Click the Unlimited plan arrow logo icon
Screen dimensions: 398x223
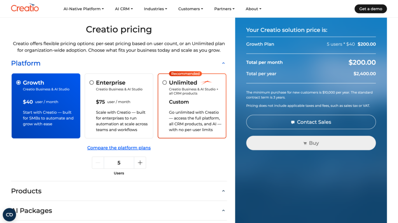coord(206,82)
